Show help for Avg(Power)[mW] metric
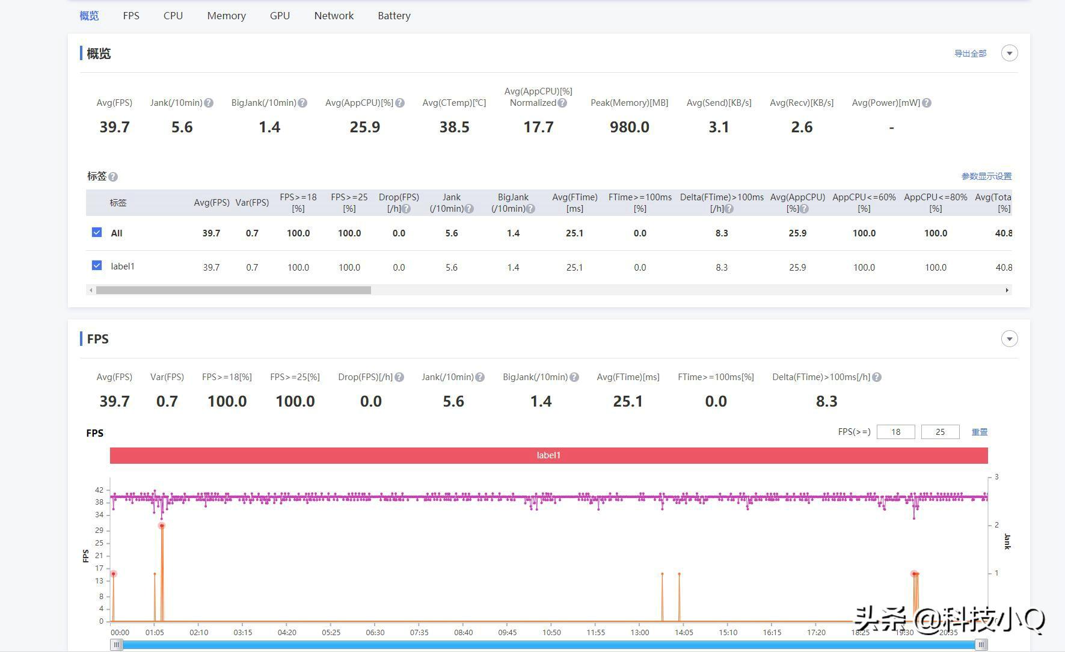Image resolution: width=1065 pixels, height=652 pixels. click(x=927, y=103)
